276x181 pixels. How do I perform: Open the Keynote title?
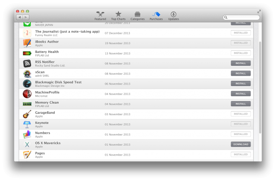(x=42, y=123)
